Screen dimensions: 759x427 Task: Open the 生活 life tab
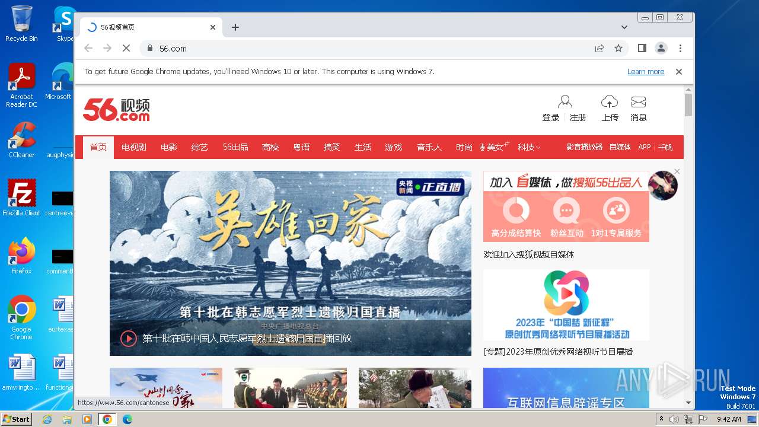363,147
